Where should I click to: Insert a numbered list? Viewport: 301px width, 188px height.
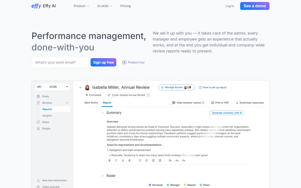146,161
